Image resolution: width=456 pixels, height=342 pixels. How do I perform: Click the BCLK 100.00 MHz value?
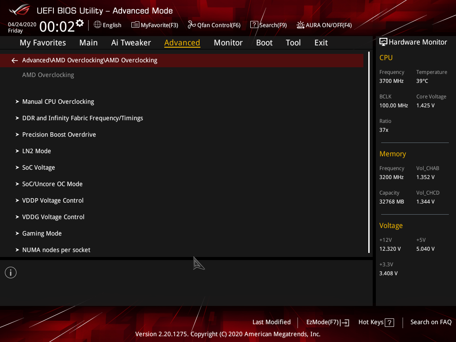coord(394,106)
